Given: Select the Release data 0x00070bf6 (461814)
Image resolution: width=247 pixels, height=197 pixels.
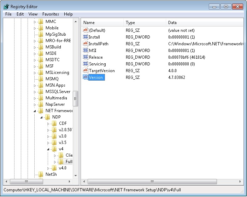Looking at the screenshot, I should [187, 57].
